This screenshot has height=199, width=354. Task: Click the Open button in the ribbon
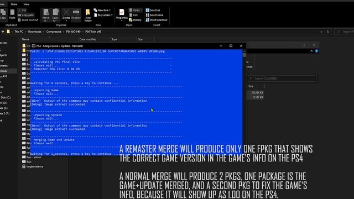pos(135,10)
